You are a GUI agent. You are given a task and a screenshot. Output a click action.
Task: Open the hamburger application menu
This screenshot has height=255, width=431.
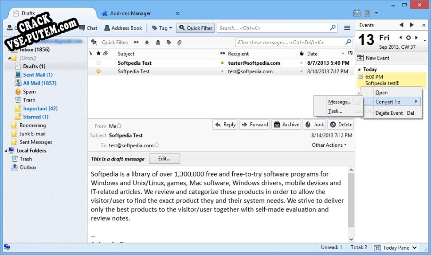pos(347,28)
